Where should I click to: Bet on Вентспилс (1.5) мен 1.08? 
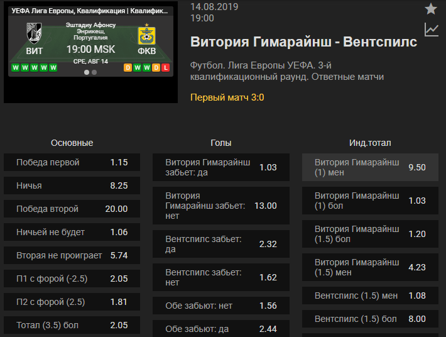(x=370, y=296)
